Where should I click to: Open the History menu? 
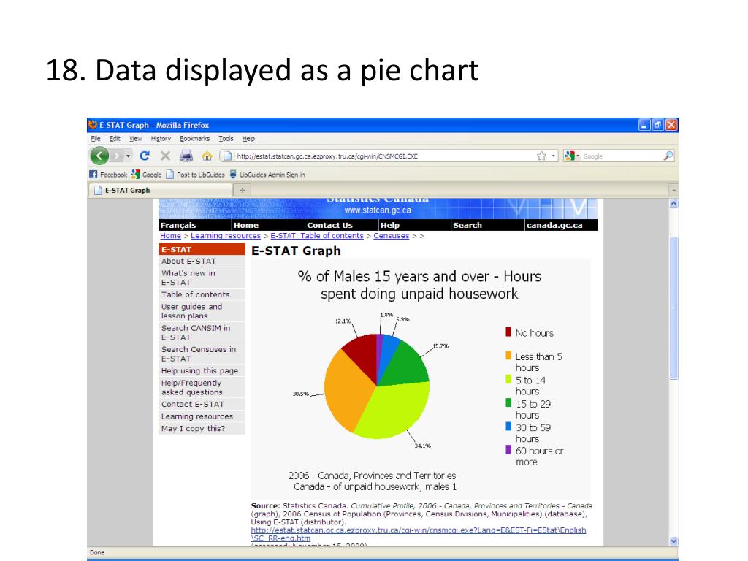[x=161, y=139]
